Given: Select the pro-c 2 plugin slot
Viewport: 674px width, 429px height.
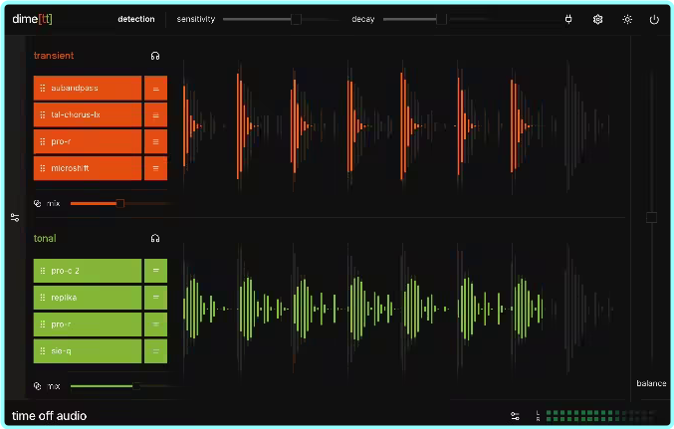Looking at the screenshot, I should (88, 271).
